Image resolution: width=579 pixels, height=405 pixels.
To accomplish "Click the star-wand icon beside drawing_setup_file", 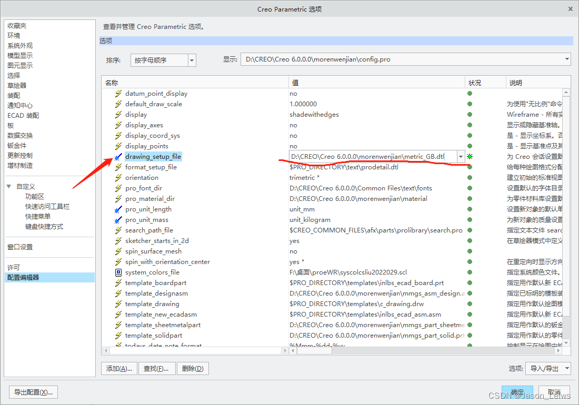I will coord(118,157).
